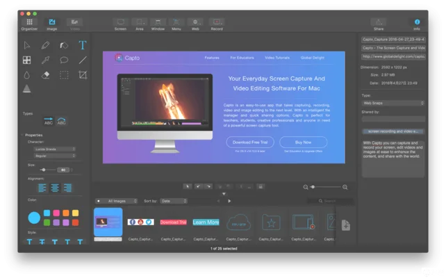Select the Text tool

[83, 45]
